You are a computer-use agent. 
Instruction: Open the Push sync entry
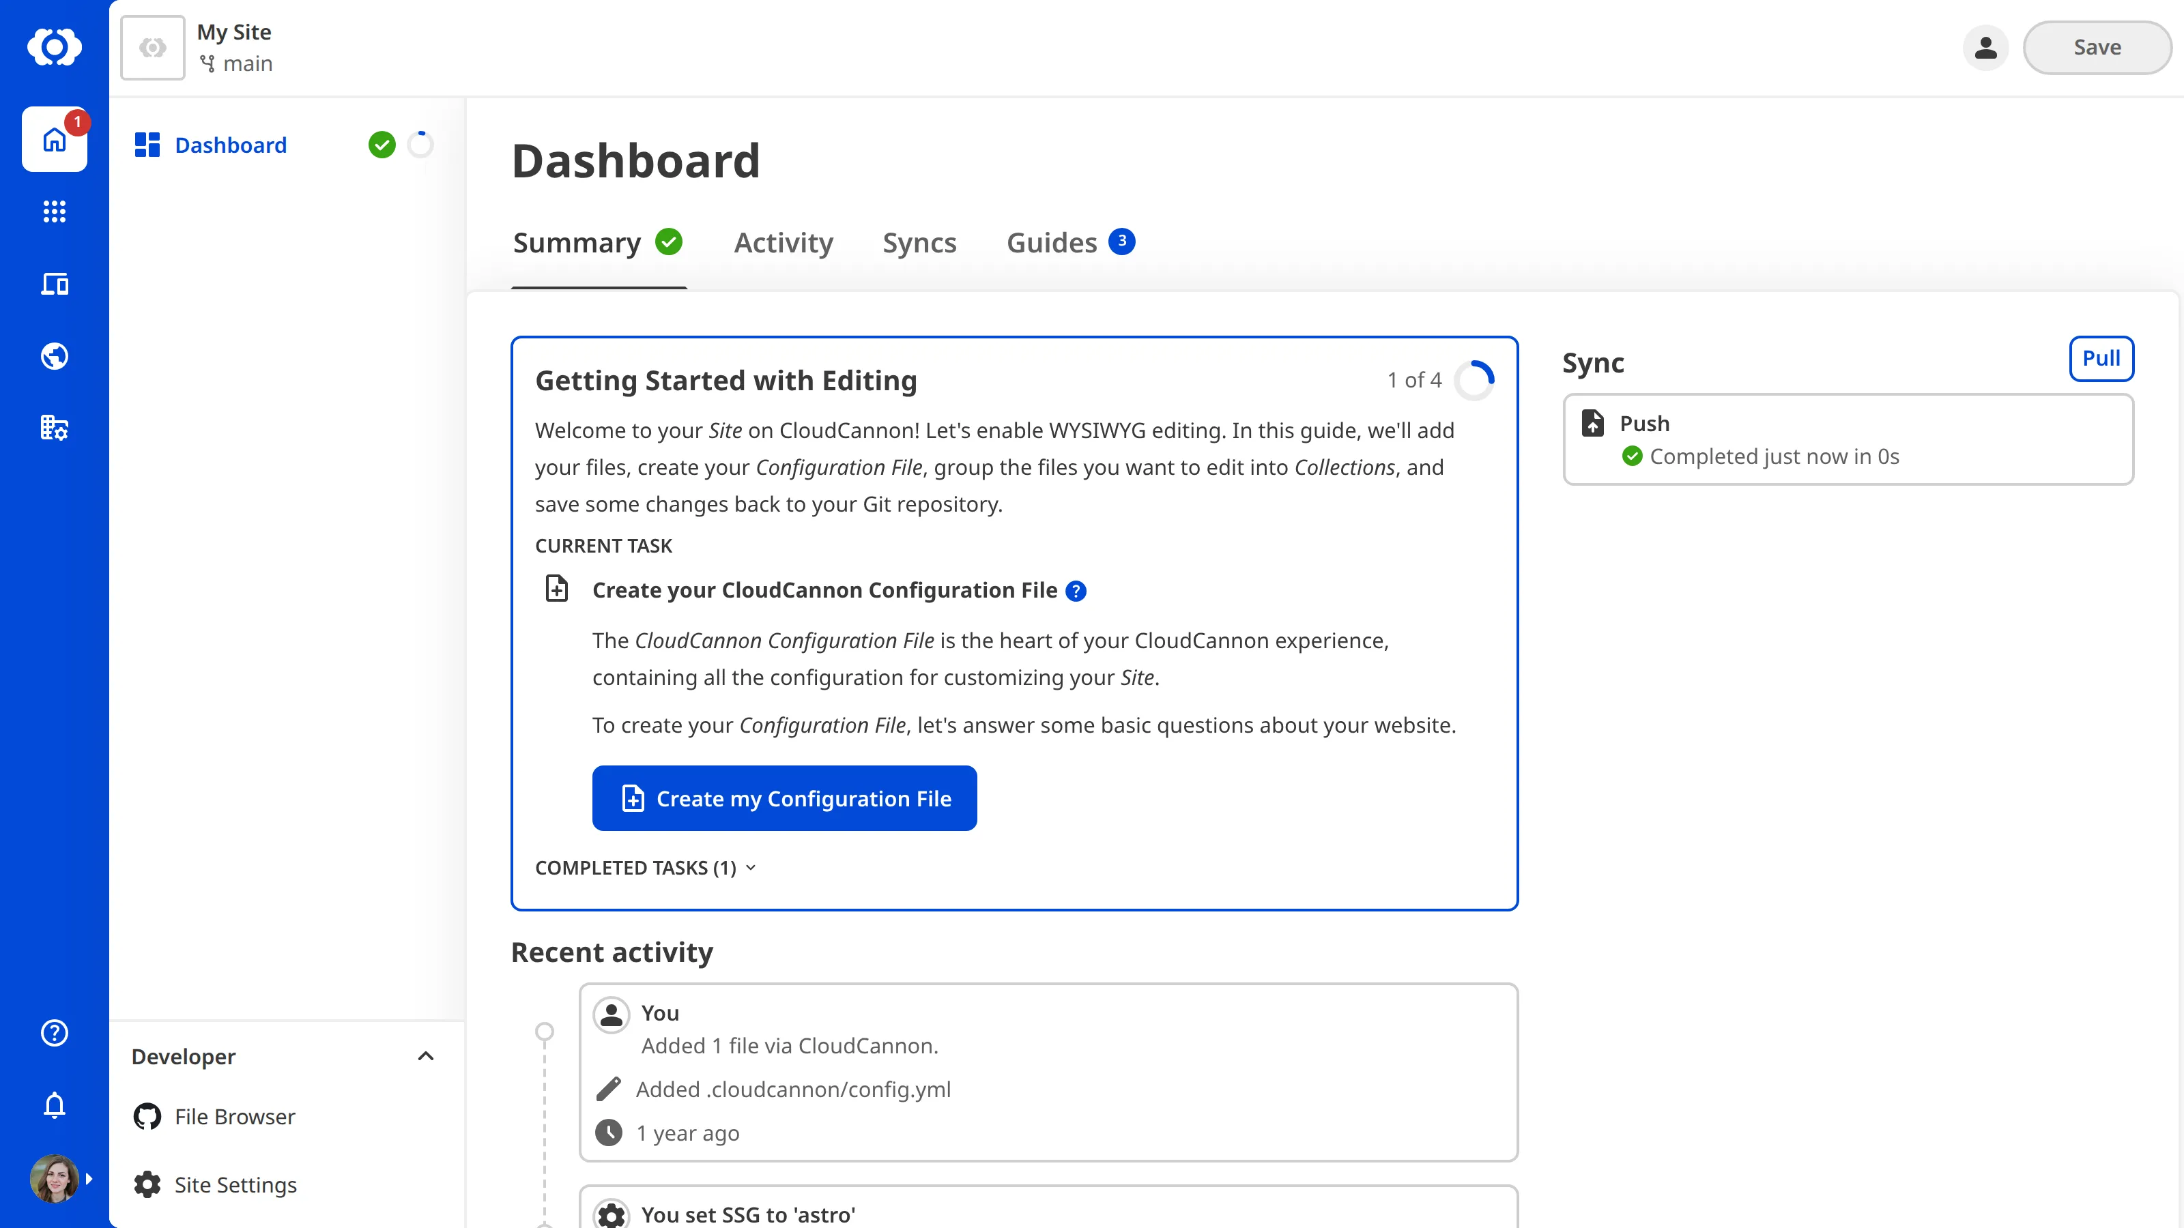coord(1848,439)
